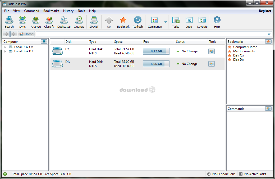The image size is (275, 179).
Task: Click the Bookmarks panel star button
Action: (x=268, y=41)
